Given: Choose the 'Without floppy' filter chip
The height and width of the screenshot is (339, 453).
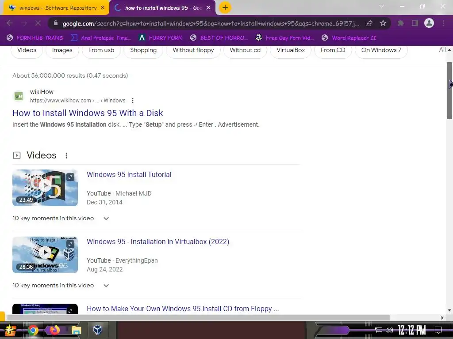Looking at the screenshot, I should (193, 50).
